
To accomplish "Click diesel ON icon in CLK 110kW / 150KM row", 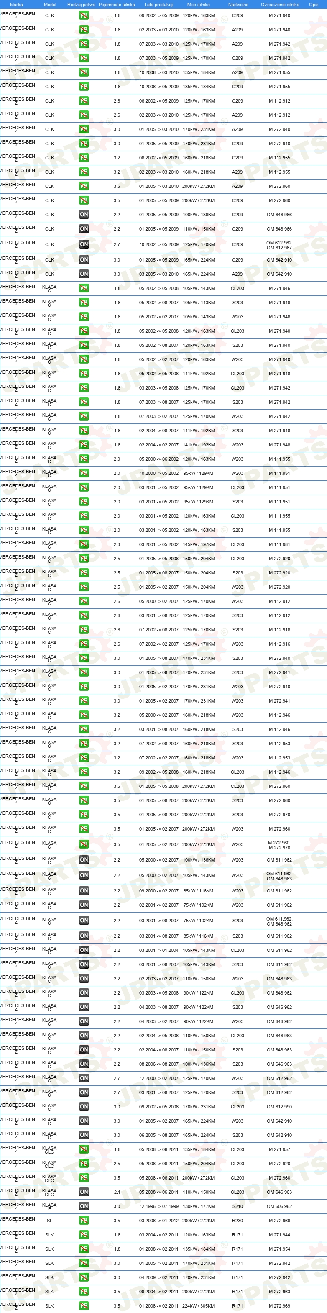I will point(84,229).
